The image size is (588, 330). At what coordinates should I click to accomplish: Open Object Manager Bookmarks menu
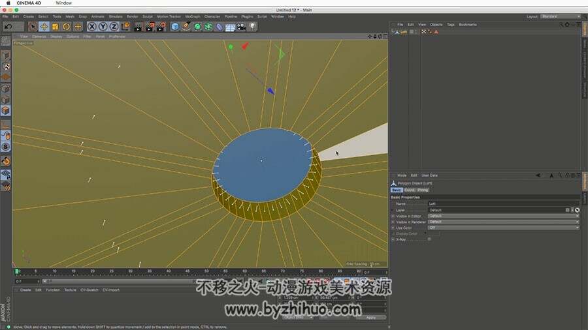(468, 25)
